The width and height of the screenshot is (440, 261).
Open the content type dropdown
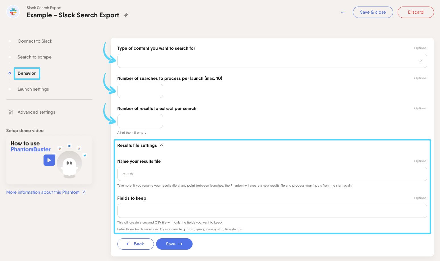click(272, 61)
